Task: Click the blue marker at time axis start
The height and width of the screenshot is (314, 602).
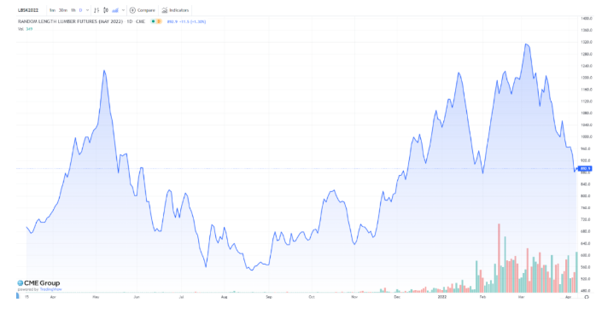Action: tap(18, 295)
